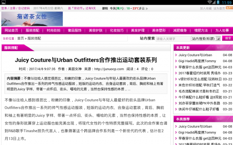Screen dimensions: 233x145
Task: Open 牛仔裤配什么鞋好看 这8双就 link
Action: point(200,97)
